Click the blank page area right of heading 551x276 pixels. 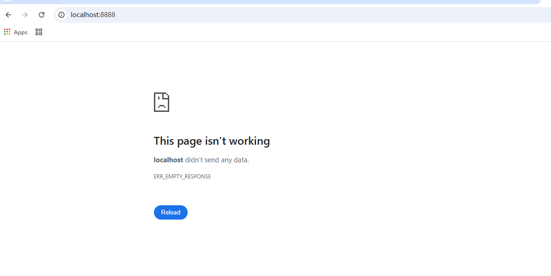click(393, 141)
